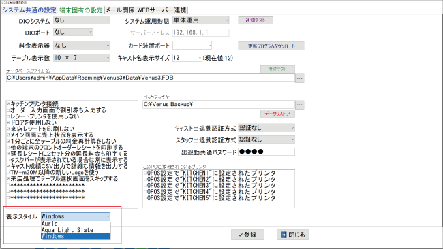443x249 pixels.
Task: Select Auric style option
Action: pos(76,224)
